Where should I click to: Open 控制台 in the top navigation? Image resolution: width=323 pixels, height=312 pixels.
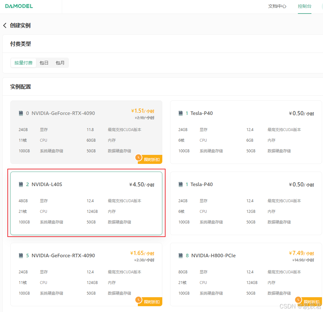304,6
